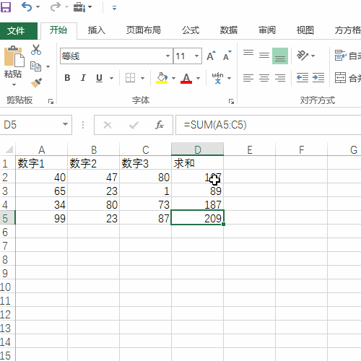The width and height of the screenshot is (361, 361).
Task: Open the 等线 font name dropdown
Action: [168, 56]
